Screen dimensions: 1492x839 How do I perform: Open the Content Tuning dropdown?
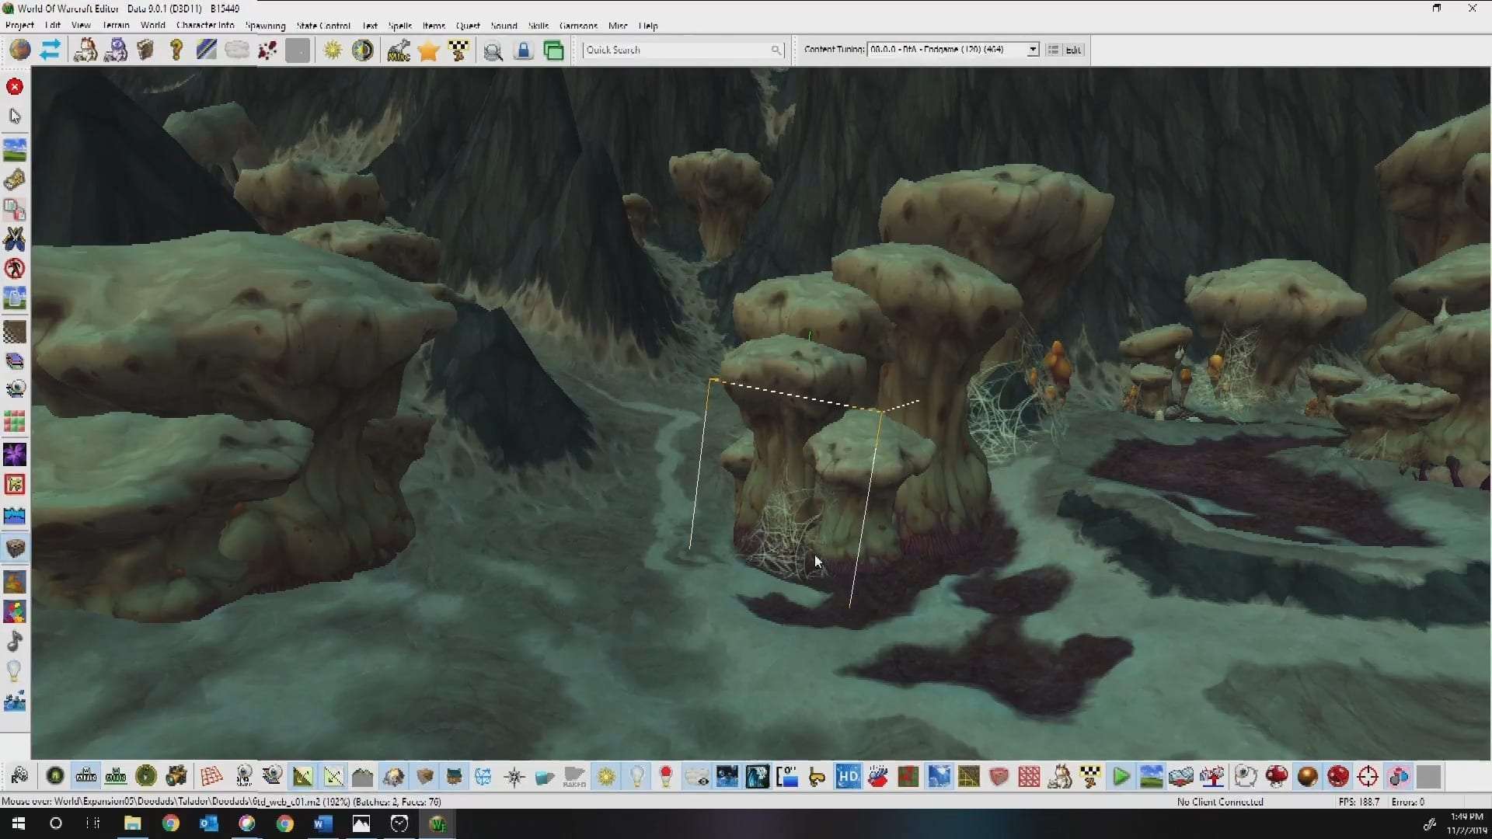[1032, 50]
